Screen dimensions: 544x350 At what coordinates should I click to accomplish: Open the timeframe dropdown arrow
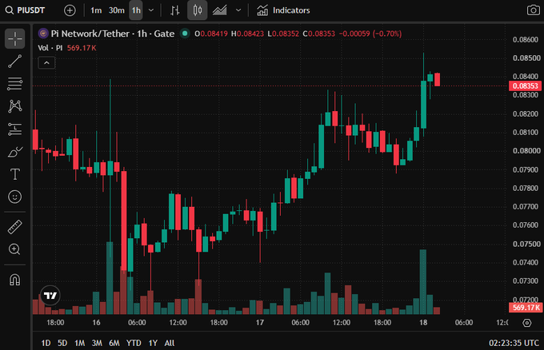click(151, 10)
